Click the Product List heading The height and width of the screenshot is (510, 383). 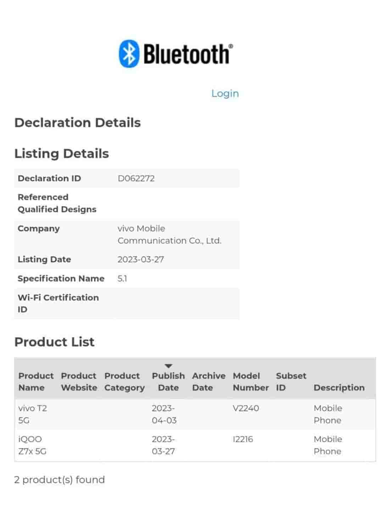pos(54,342)
